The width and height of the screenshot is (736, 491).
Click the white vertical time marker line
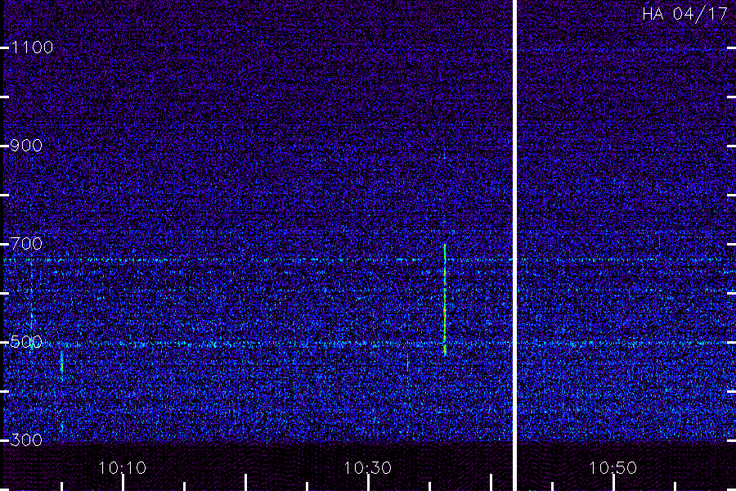[x=514, y=245]
